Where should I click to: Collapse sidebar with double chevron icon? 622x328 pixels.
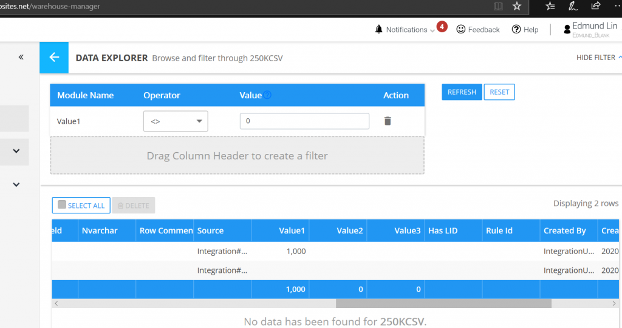tap(21, 57)
